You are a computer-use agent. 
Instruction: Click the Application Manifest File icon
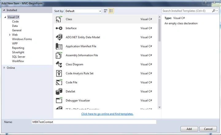pos(59,46)
